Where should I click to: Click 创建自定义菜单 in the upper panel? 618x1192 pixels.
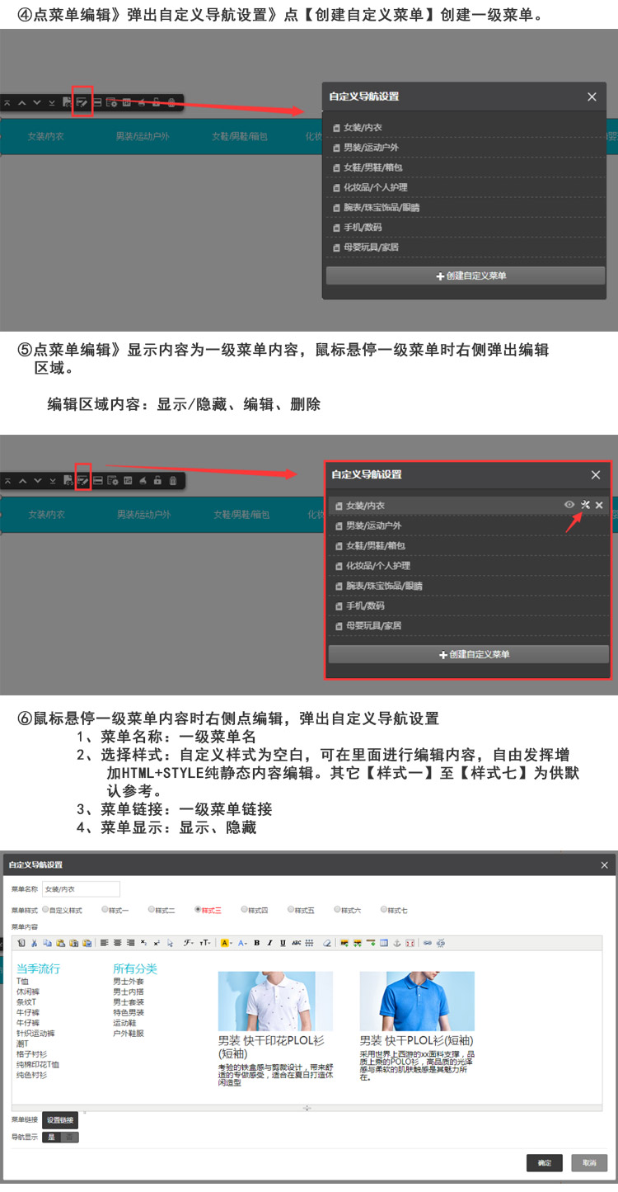[466, 276]
